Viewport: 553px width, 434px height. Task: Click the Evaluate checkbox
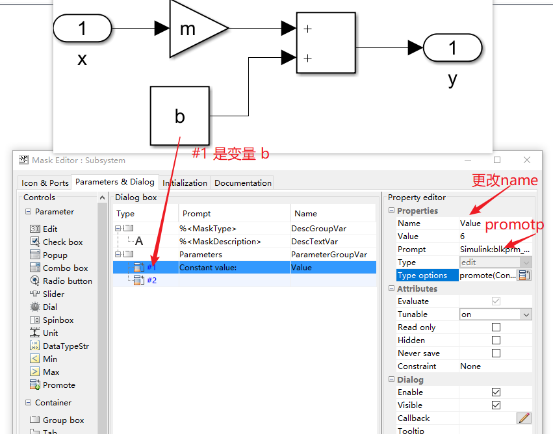496,301
